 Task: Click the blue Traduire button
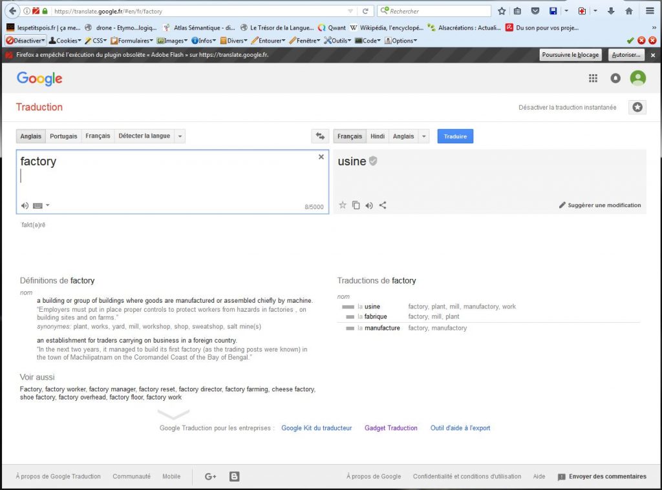point(455,136)
